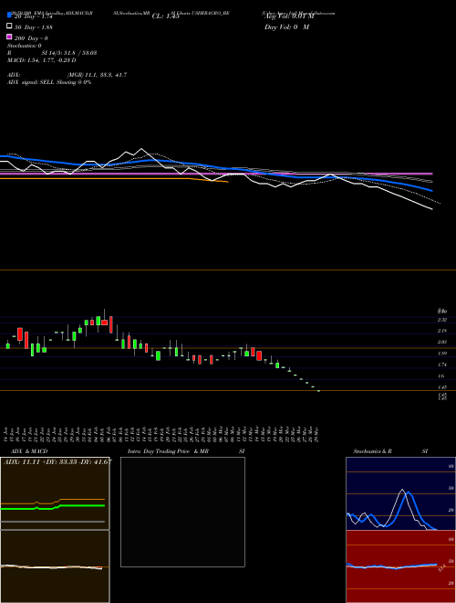Click the 'Stochastics & R' panel title
456x603 pixels.
(372, 451)
